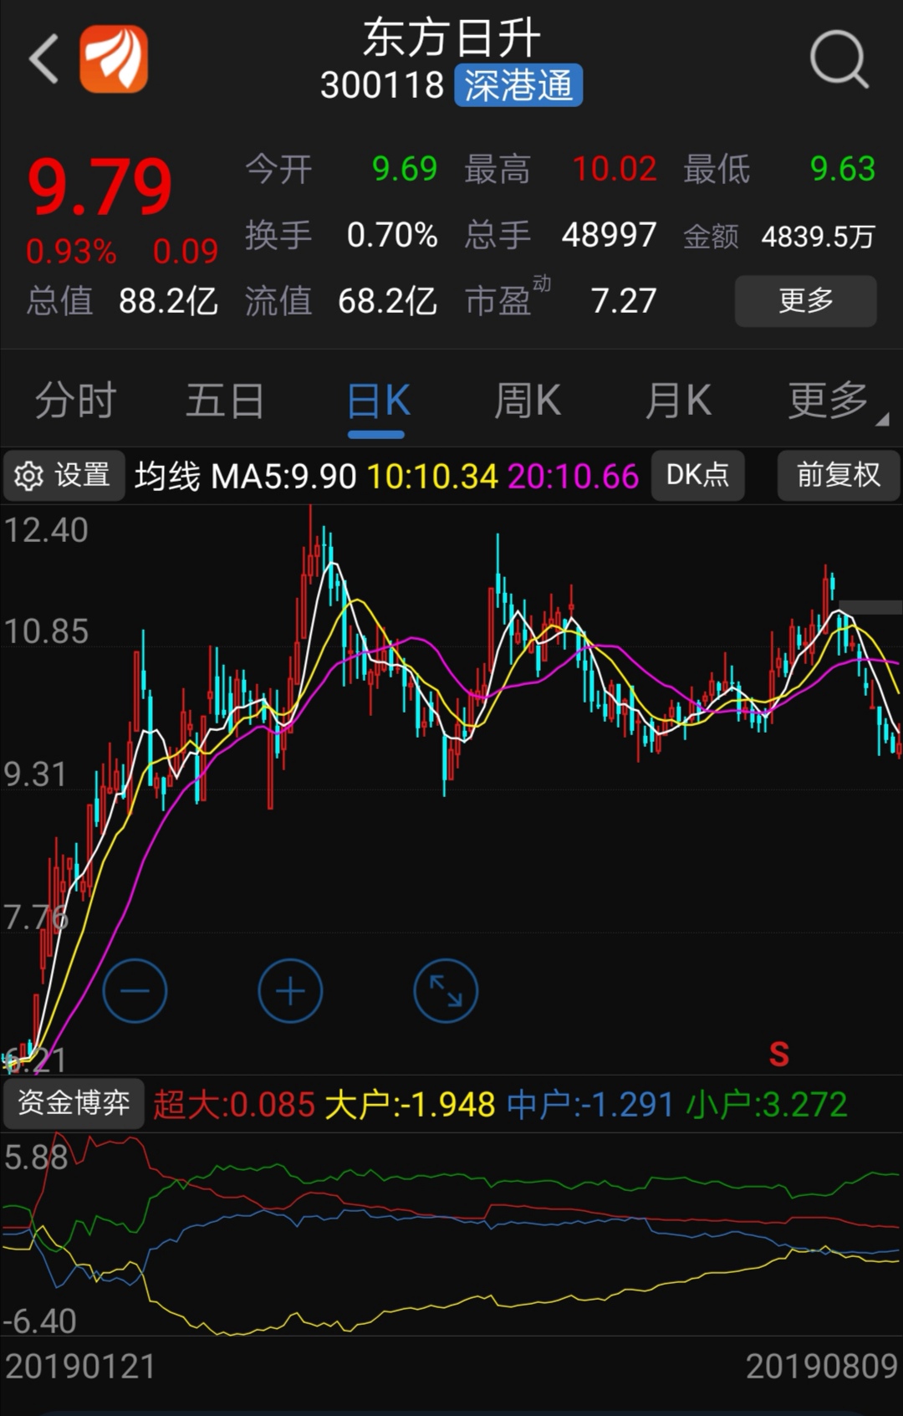Tap the stock name 东方日升
903x1416 pixels.
tap(451, 38)
